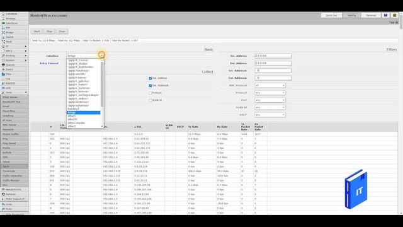Screen dimensions: 403x227
Task: Open the MAC Protocol dropdown
Action: (270, 85)
